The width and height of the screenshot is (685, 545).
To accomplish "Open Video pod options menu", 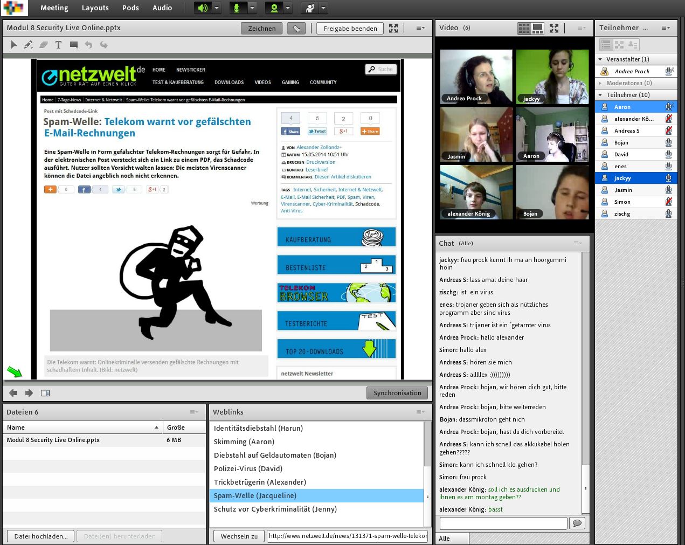I will point(582,28).
